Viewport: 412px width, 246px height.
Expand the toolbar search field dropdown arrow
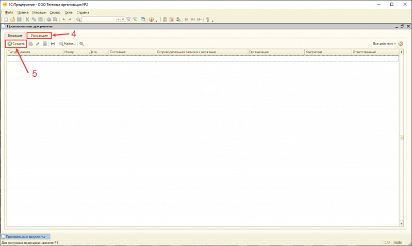tap(118, 20)
